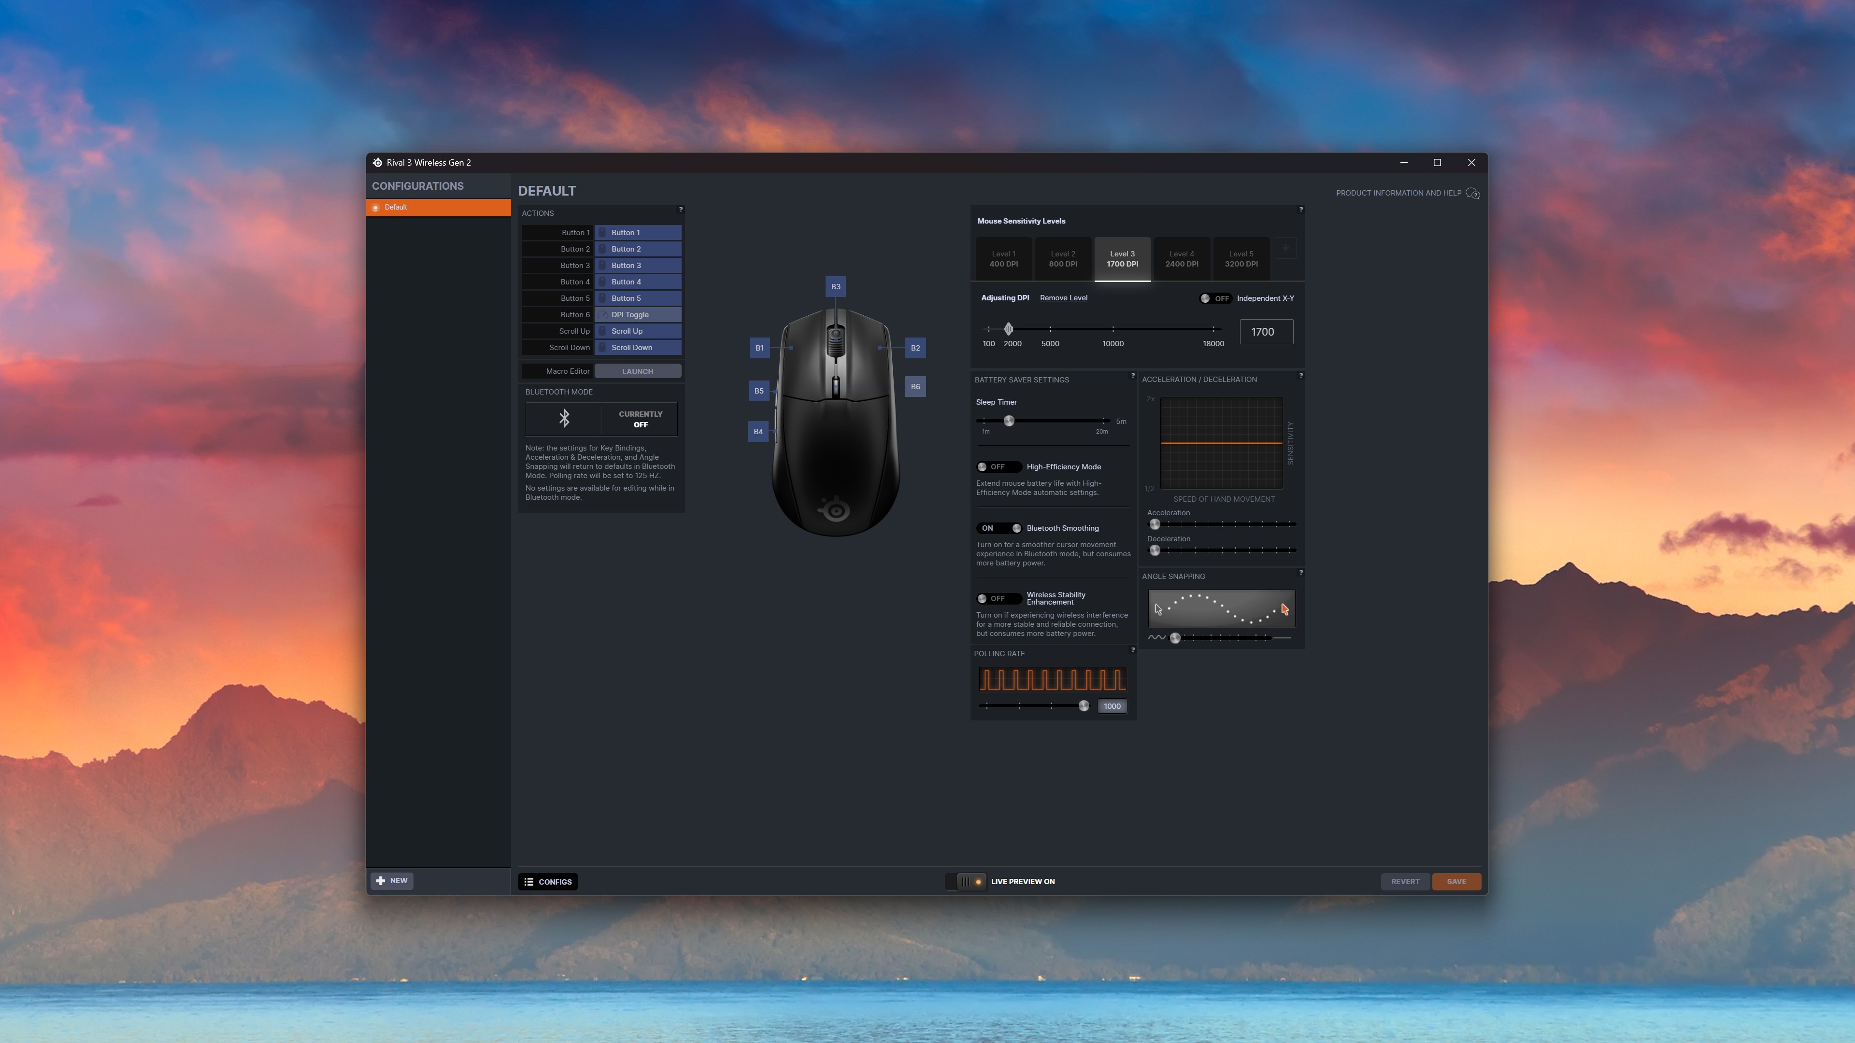Click the B4 side button label
This screenshot has height=1043, width=1855.
coord(758,431)
